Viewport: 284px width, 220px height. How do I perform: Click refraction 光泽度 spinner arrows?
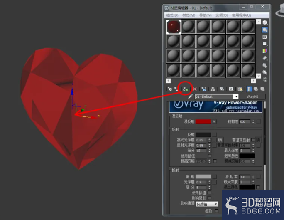click(210, 182)
